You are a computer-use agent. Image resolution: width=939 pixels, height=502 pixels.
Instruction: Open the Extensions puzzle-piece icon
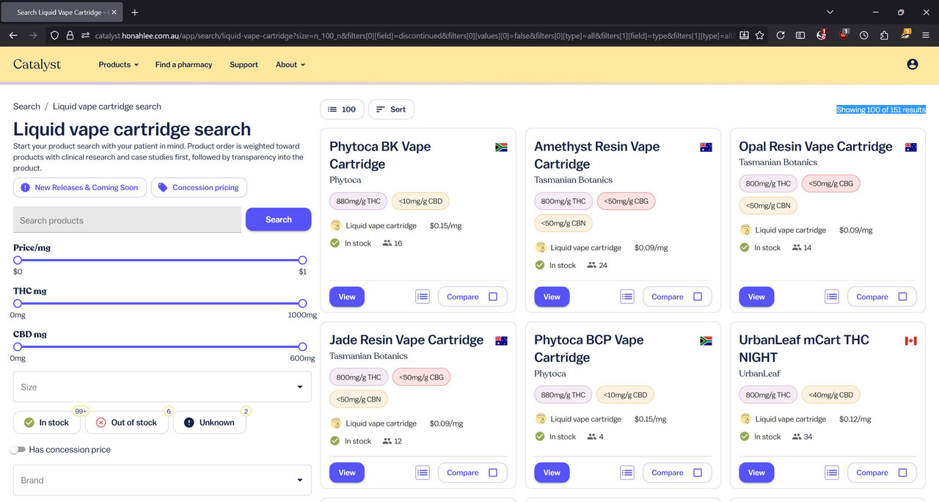[884, 35]
